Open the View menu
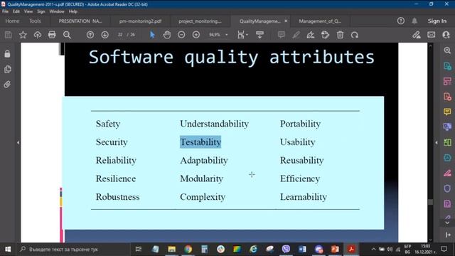 point(28,11)
